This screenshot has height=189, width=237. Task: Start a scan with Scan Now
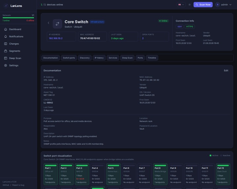point(203,5)
